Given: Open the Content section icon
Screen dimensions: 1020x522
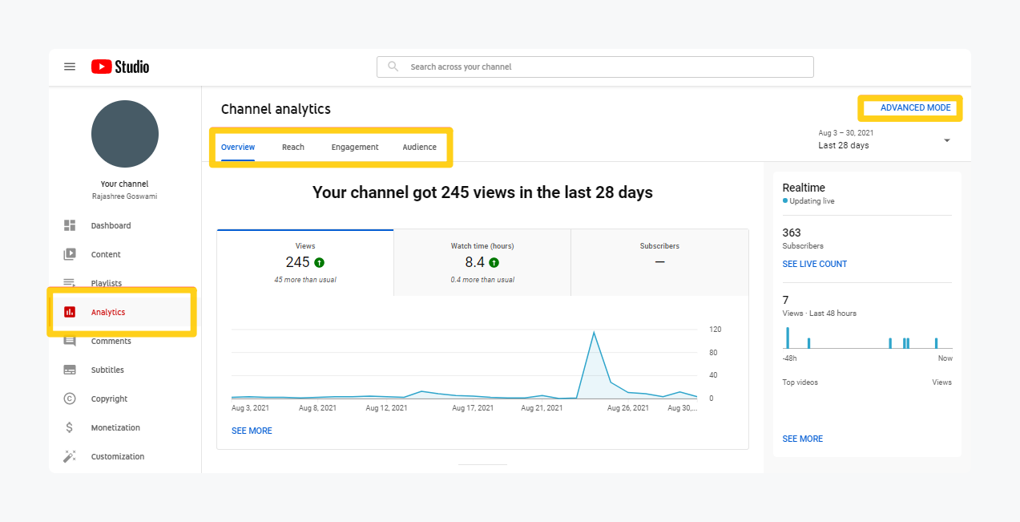Looking at the screenshot, I should pyautogui.click(x=70, y=255).
